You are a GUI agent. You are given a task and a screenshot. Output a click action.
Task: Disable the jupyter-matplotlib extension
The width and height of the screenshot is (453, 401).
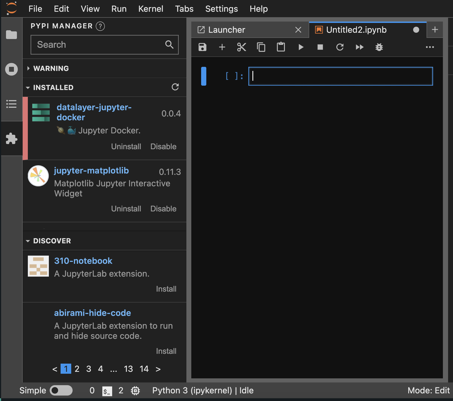(163, 209)
